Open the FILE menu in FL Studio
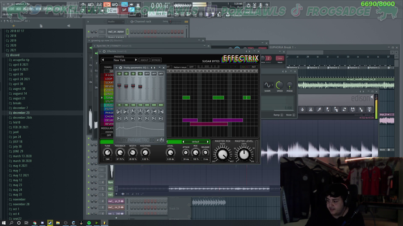This screenshot has width=403, height=226. [5, 9]
